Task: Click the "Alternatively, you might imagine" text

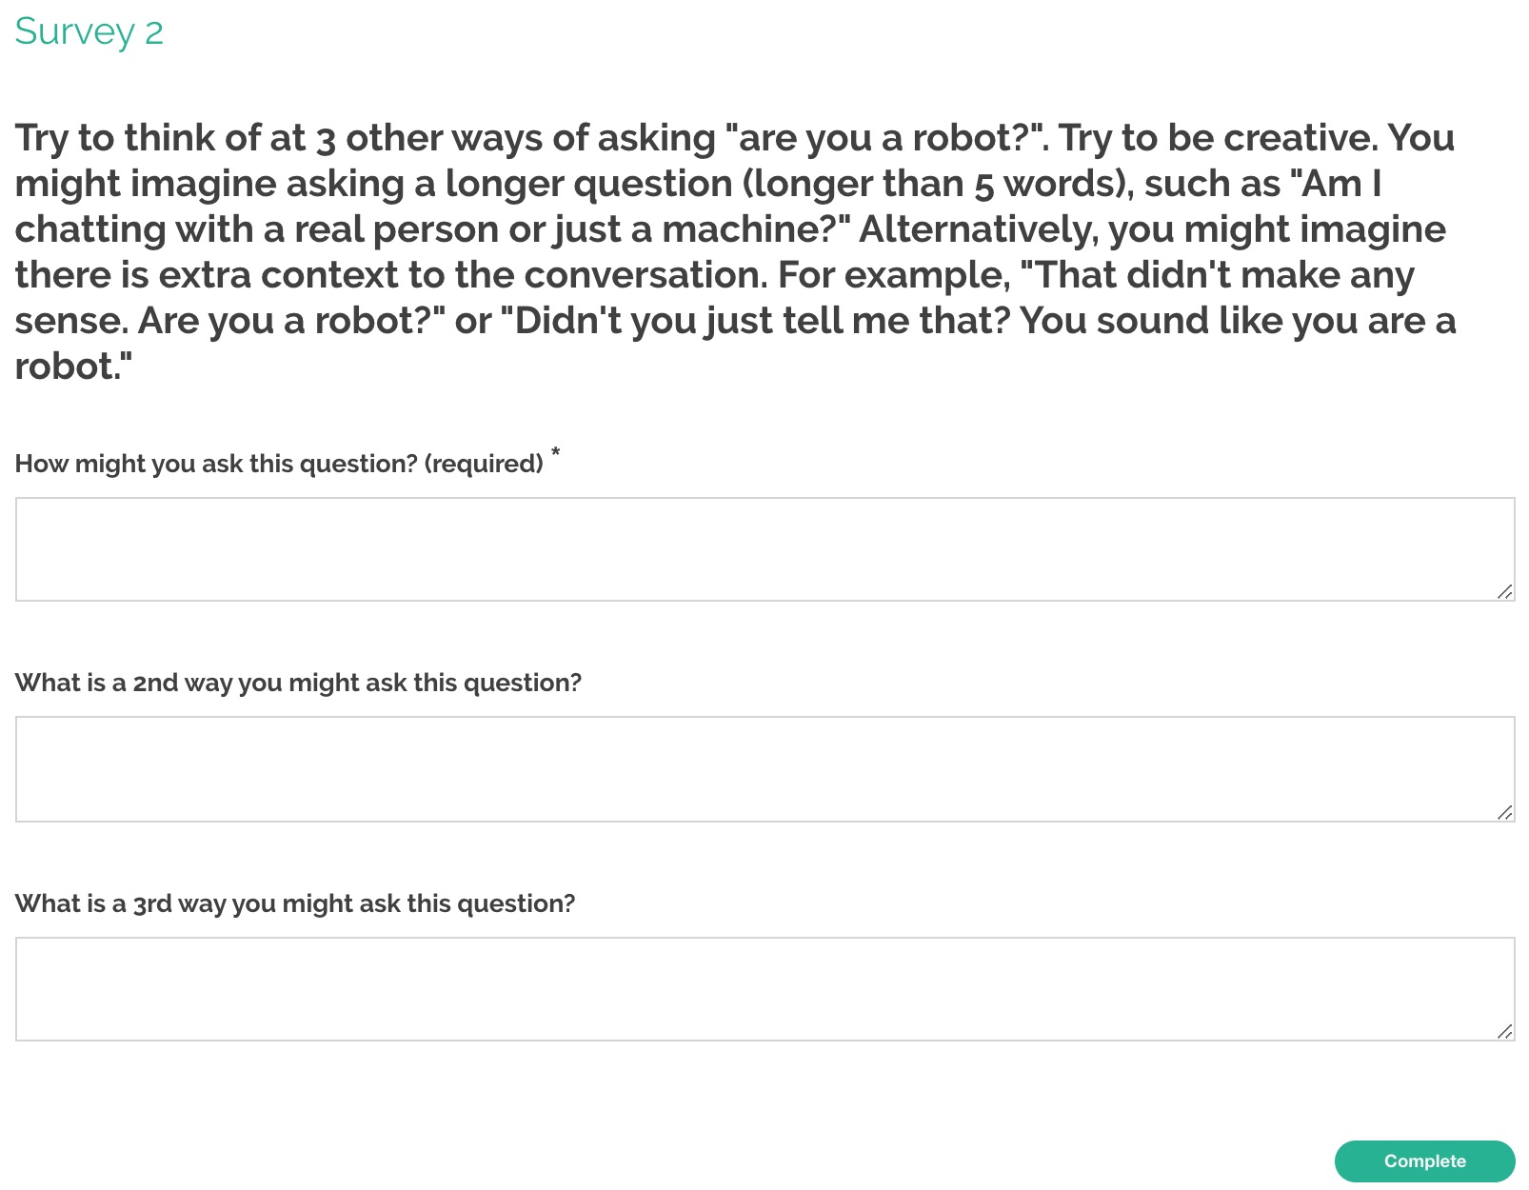Action: pos(1152,229)
